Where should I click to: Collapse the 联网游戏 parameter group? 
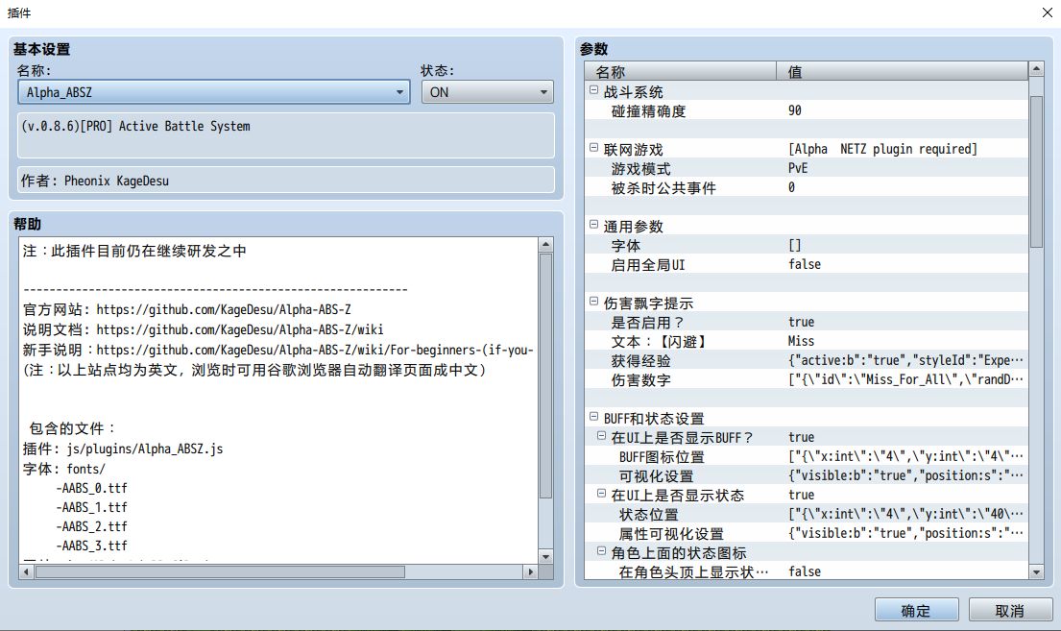pyautogui.click(x=594, y=148)
